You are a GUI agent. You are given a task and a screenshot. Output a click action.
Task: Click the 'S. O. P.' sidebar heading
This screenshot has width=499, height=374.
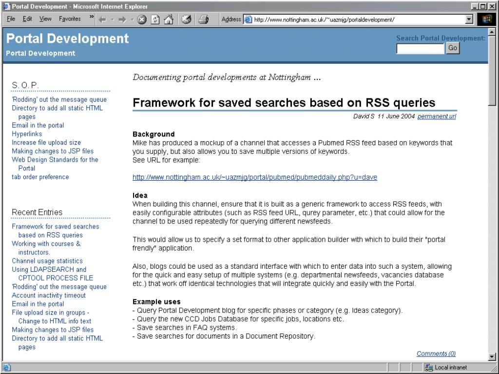point(25,85)
